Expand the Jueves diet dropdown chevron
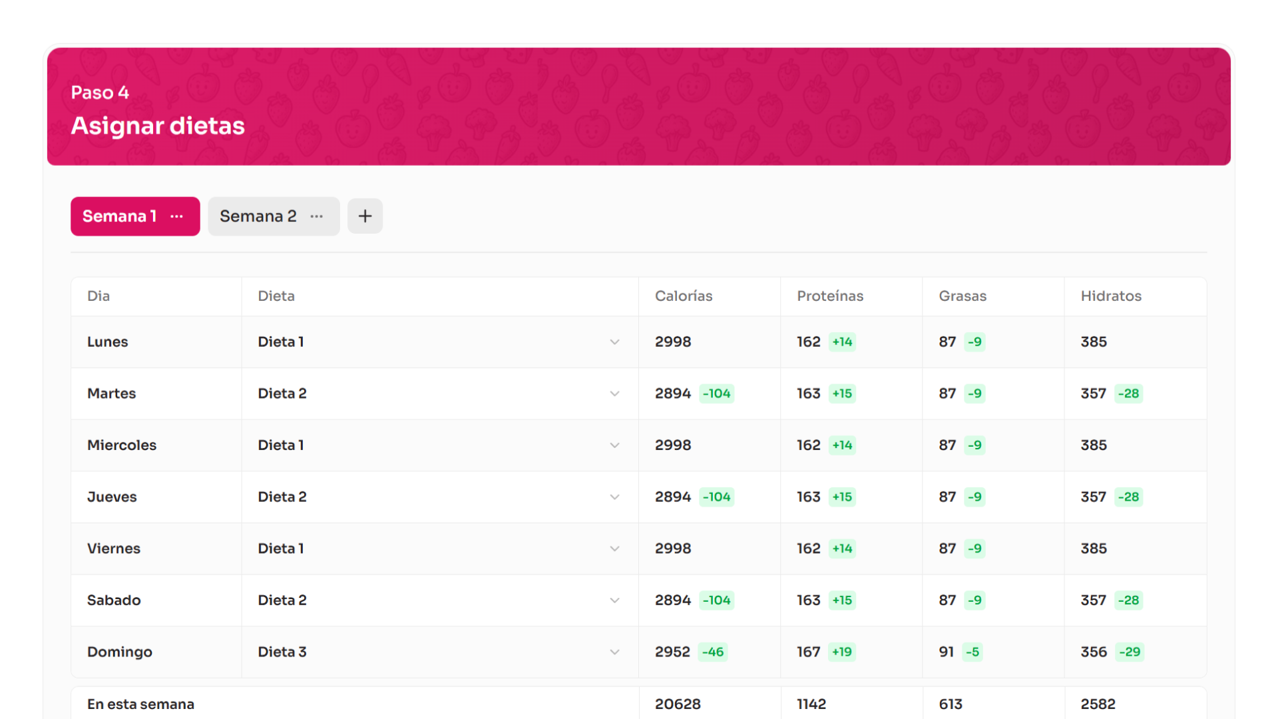 [614, 497]
